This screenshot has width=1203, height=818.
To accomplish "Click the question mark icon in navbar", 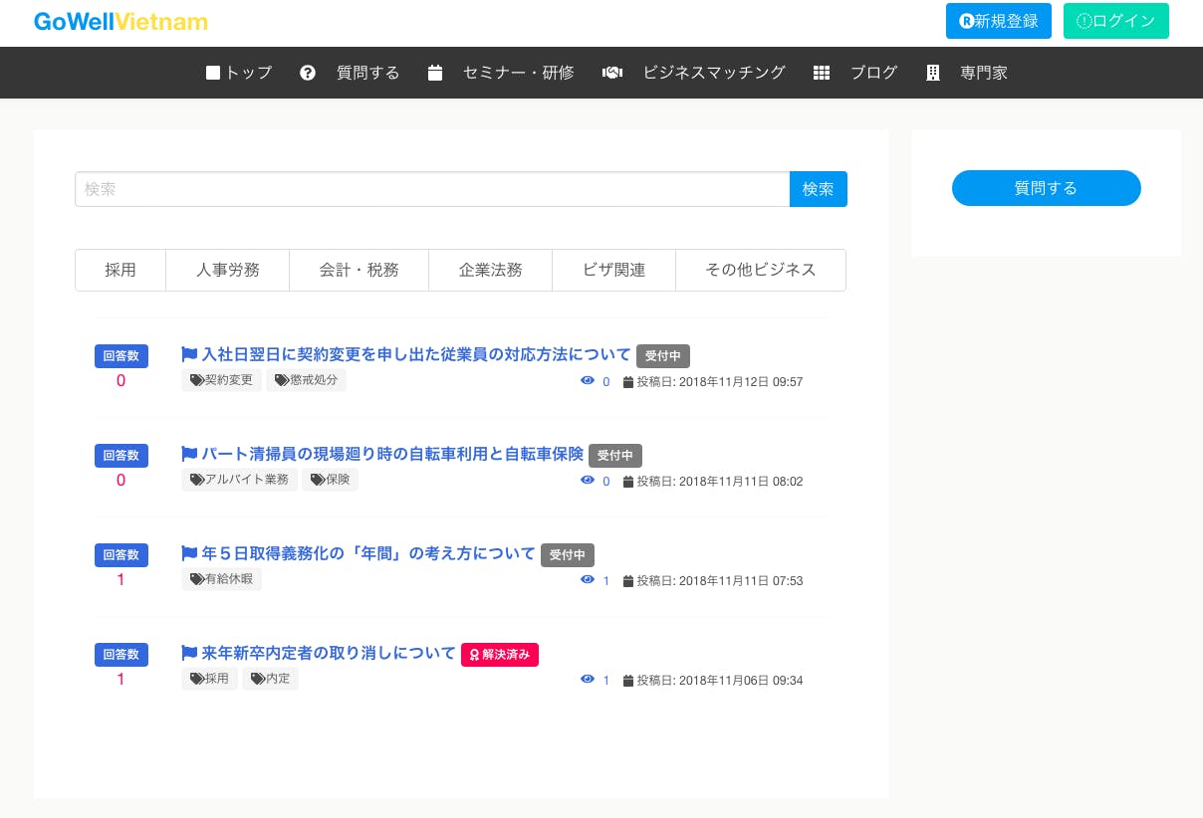I will tap(308, 73).
